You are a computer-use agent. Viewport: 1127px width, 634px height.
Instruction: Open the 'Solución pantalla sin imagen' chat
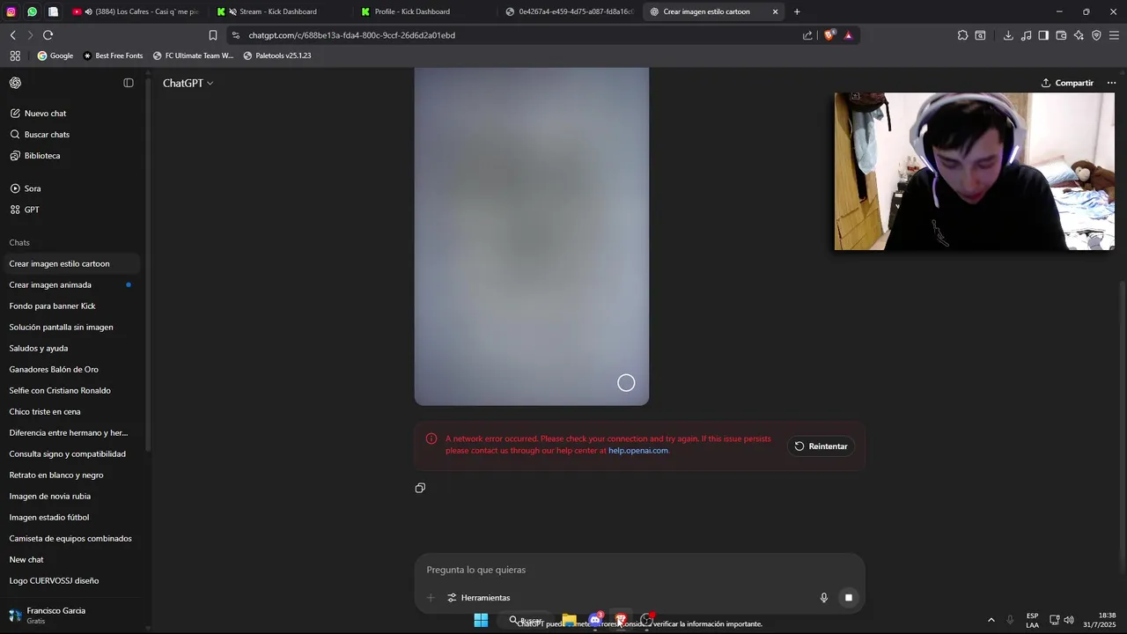(x=70, y=328)
